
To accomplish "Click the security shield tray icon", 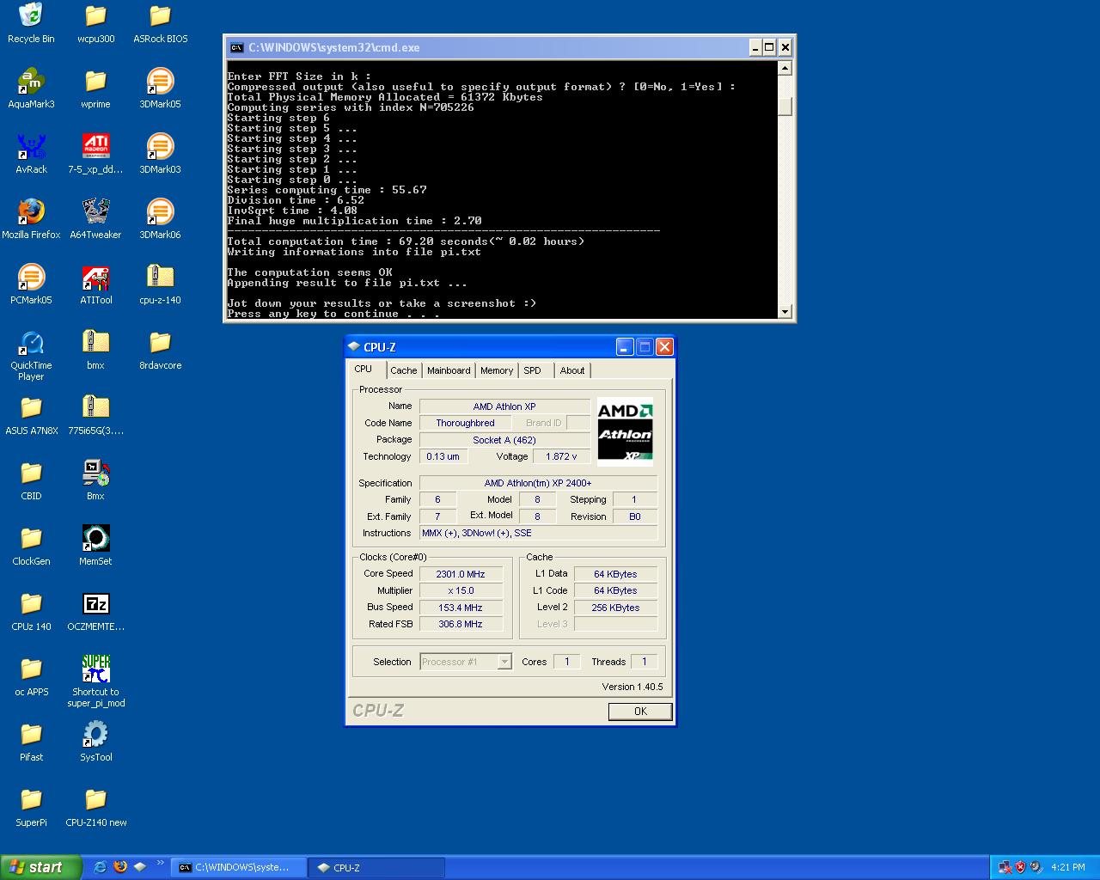I will pyautogui.click(x=1020, y=867).
